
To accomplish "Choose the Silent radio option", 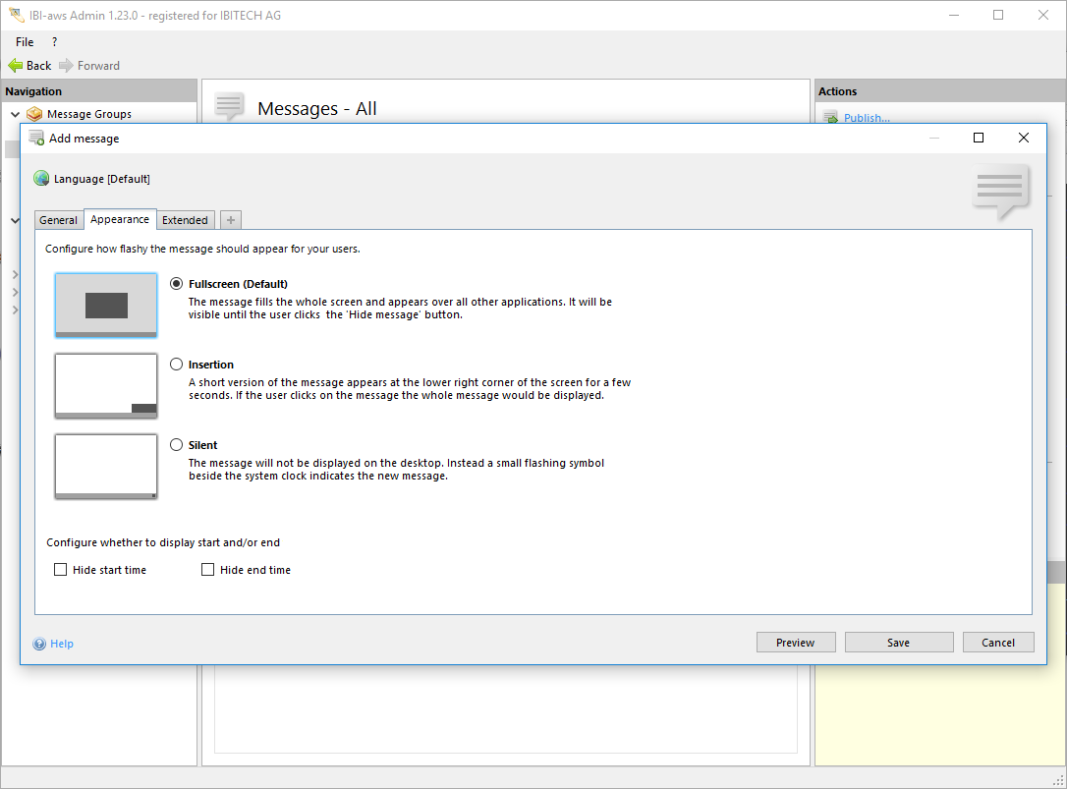I will (x=177, y=445).
